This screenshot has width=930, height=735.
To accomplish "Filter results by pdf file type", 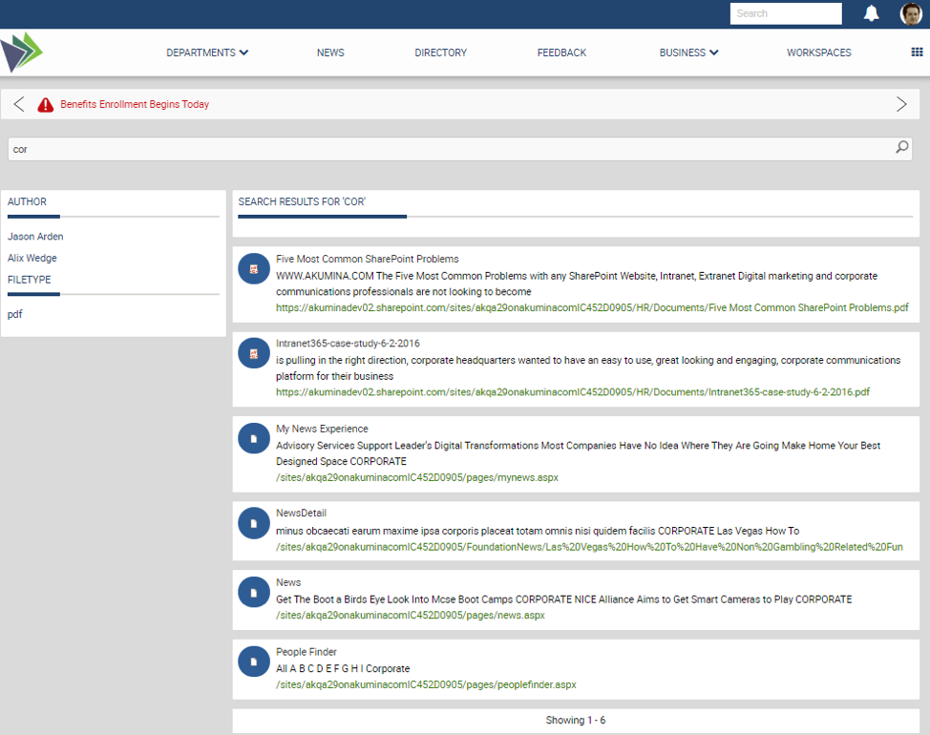I will click(15, 314).
